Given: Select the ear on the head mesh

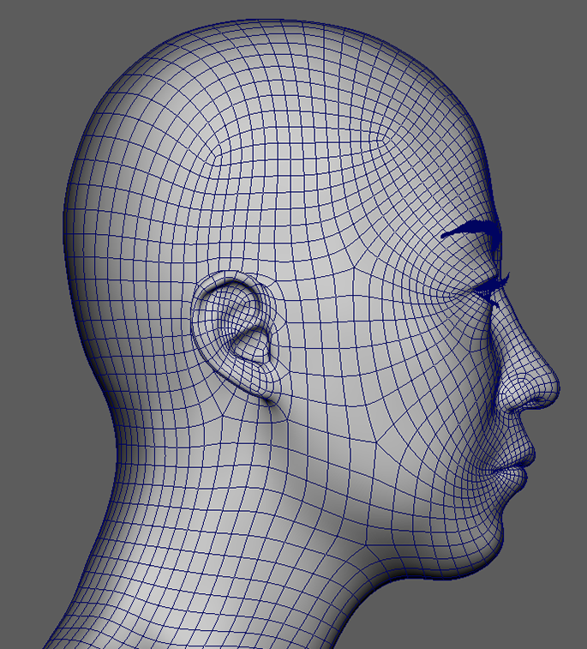Looking at the screenshot, I should (237, 338).
